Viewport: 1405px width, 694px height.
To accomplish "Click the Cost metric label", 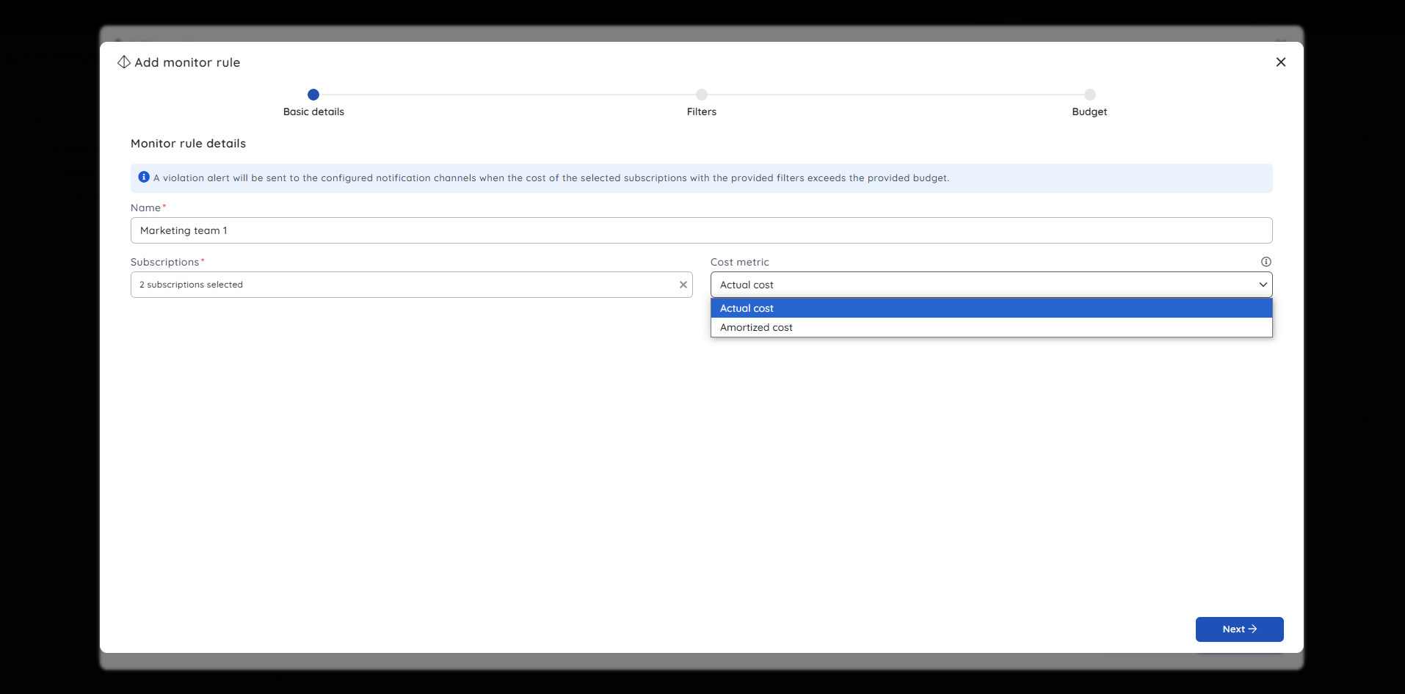I will (x=739, y=262).
